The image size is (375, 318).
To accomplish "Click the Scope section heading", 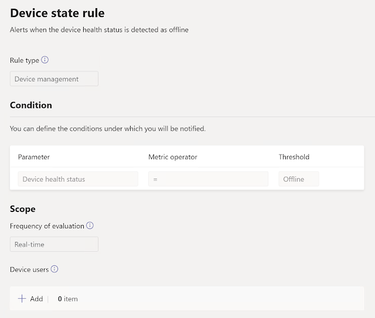I will coord(23,209).
